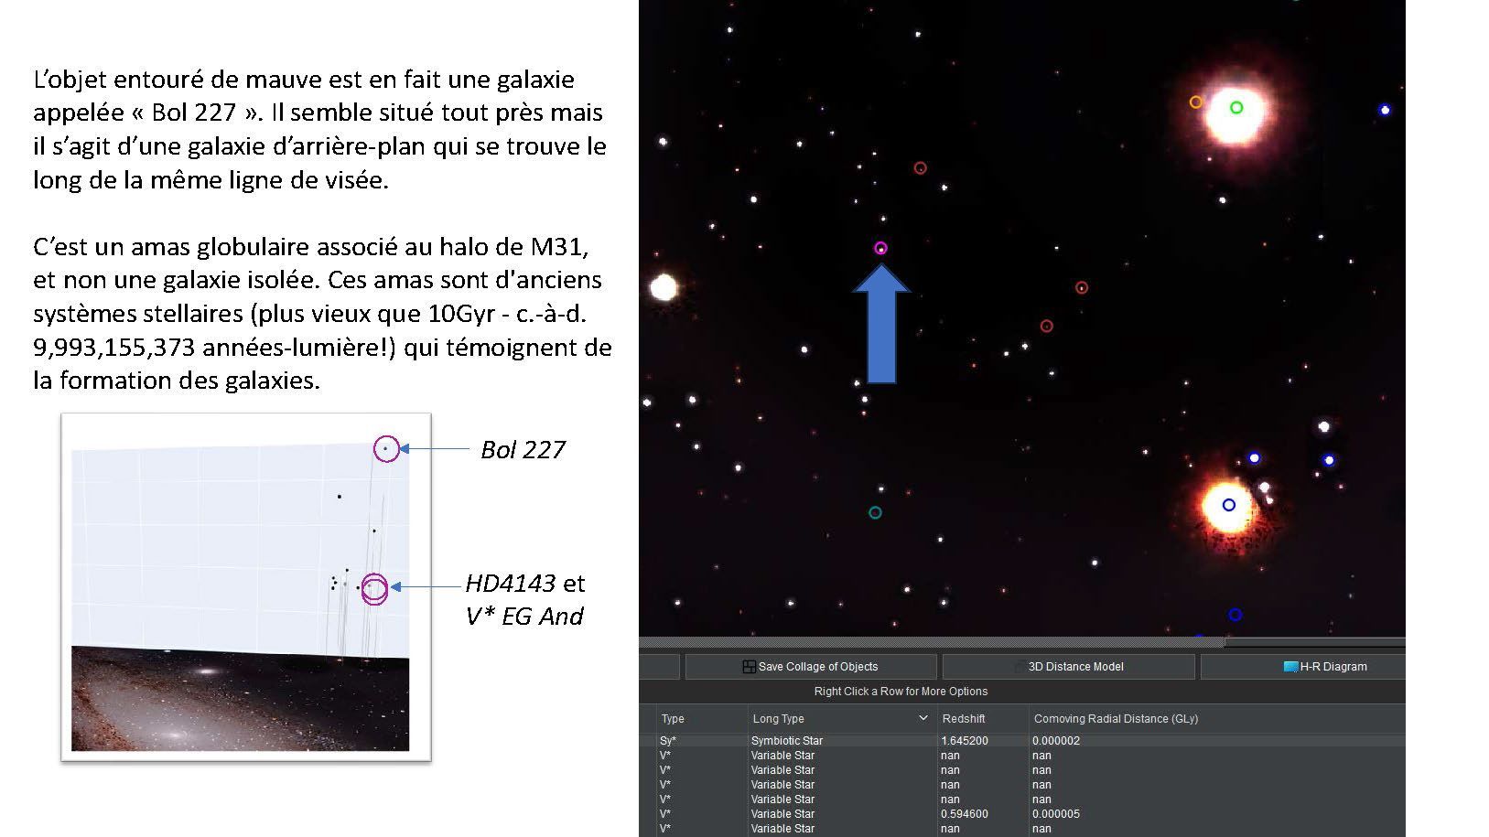The image size is (1489, 837).
Task: Click the V* EG And label text
Action: click(x=524, y=617)
